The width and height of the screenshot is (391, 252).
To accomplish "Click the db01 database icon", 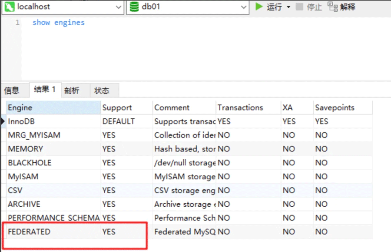I will click(x=134, y=7).
